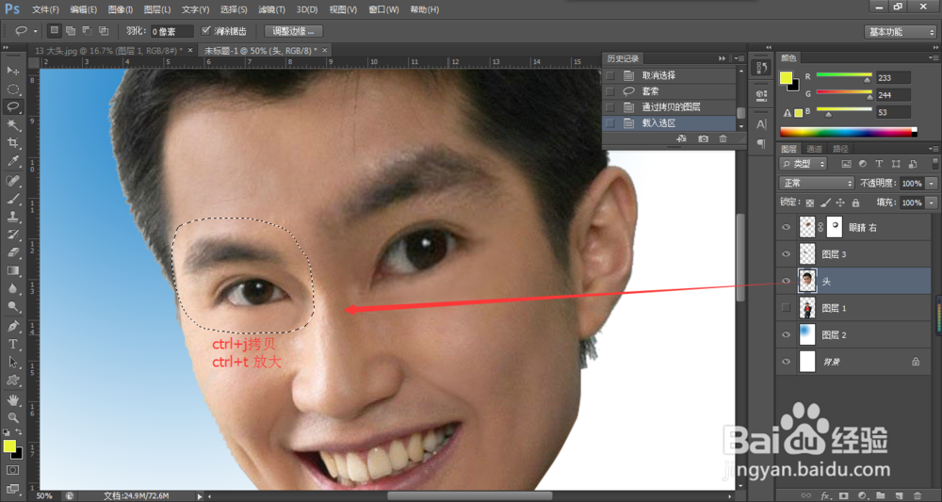942x502 pixels.
Task: Select the Lasso tool in toolbox
Action: (12, 106)
